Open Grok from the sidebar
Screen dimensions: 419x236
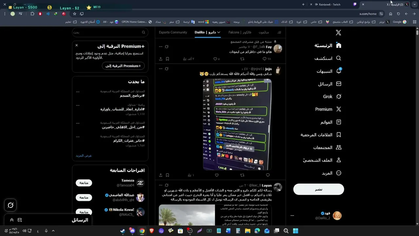click(x=332, y=97)
